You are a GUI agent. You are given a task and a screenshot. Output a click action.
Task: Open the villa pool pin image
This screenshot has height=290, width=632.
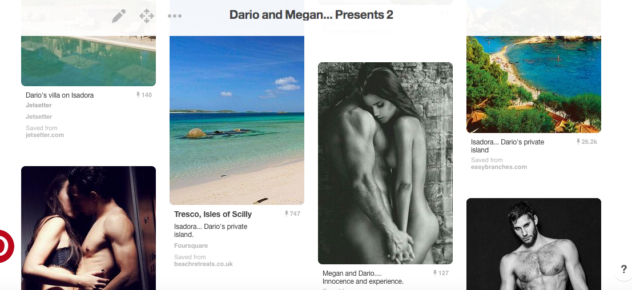coord(88,61)
